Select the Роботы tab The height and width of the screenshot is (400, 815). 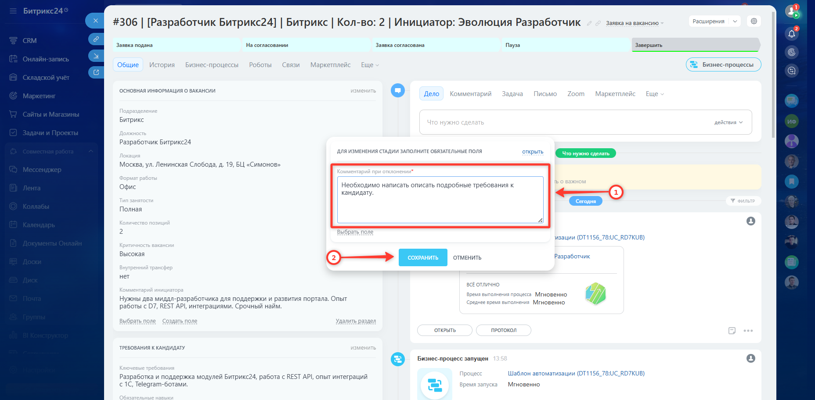[x=260, y=65]
